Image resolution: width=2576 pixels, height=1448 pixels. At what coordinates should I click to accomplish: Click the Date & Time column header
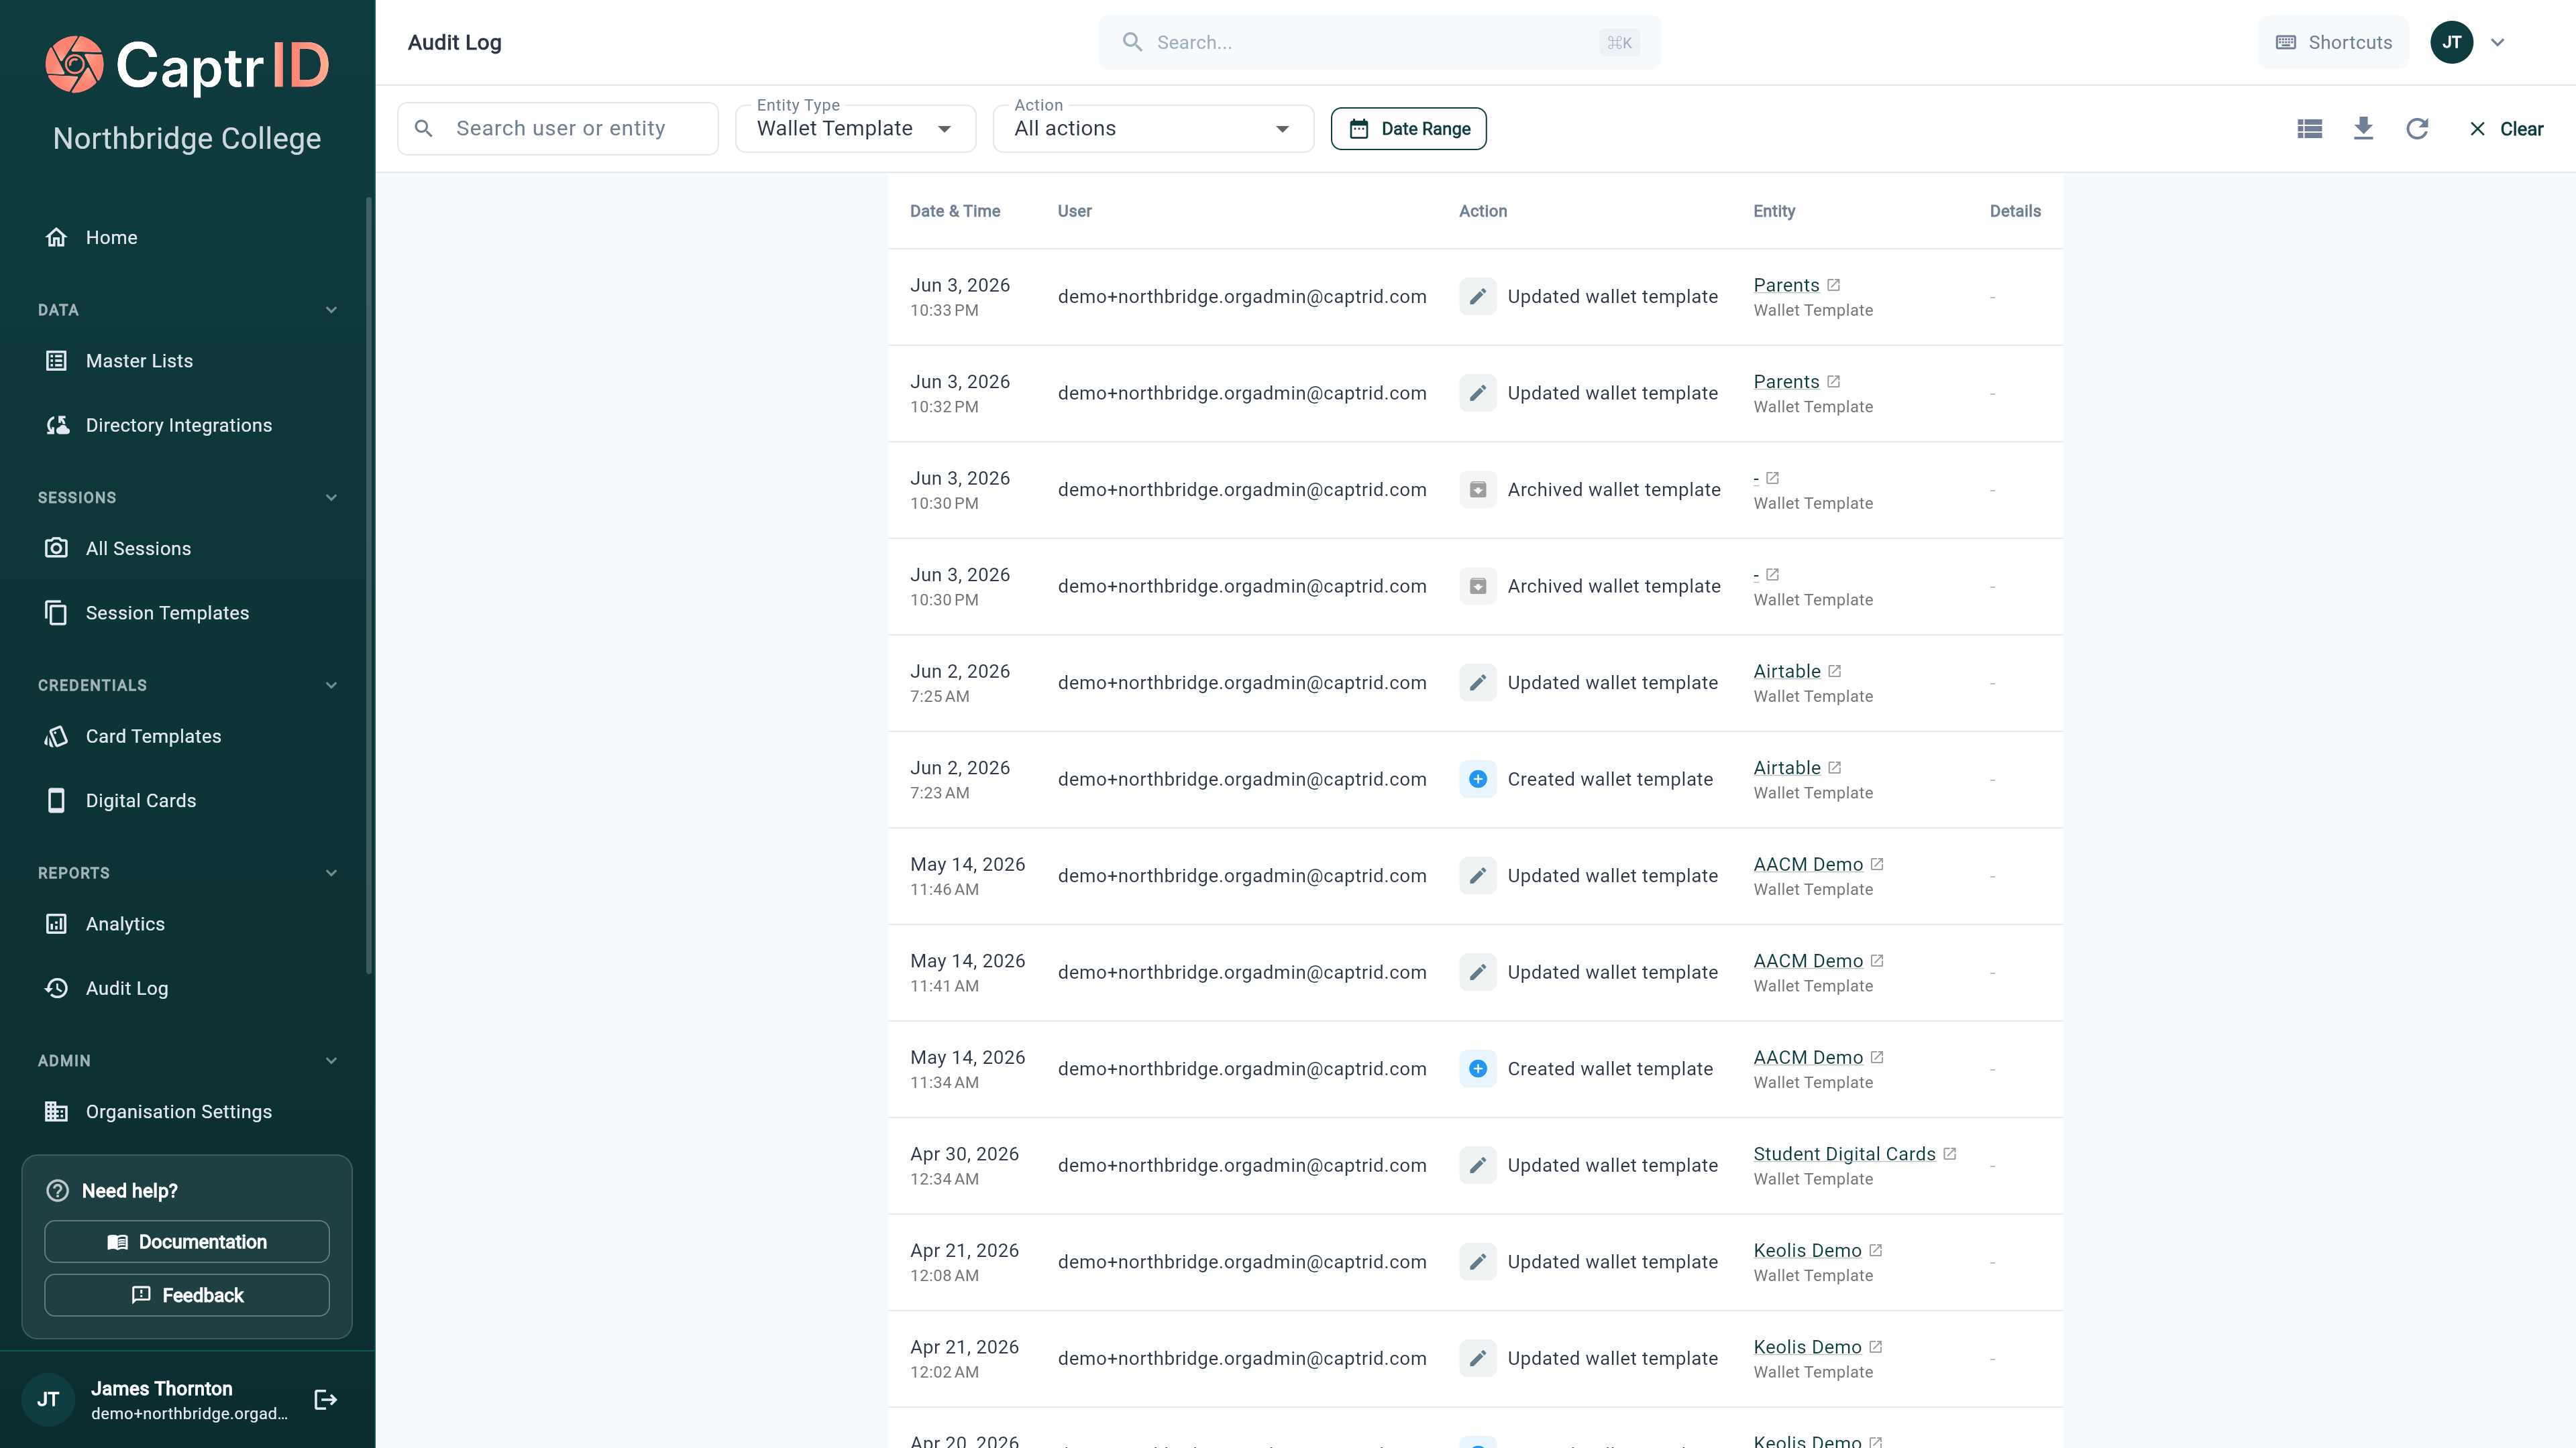(955, 211)
